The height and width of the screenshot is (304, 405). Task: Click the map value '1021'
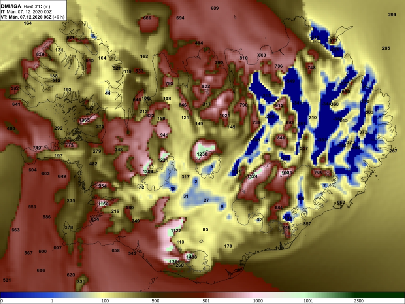[224, 116]
